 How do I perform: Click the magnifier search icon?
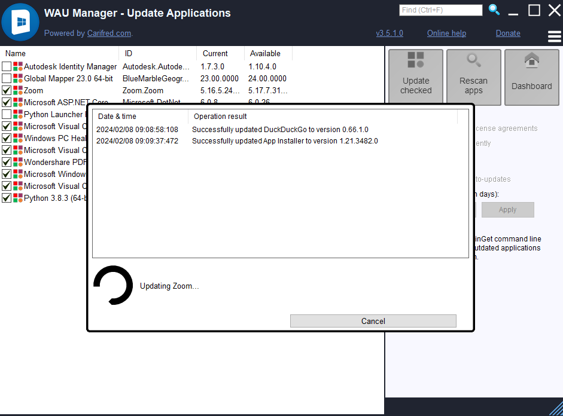click(x=494, y=10)
